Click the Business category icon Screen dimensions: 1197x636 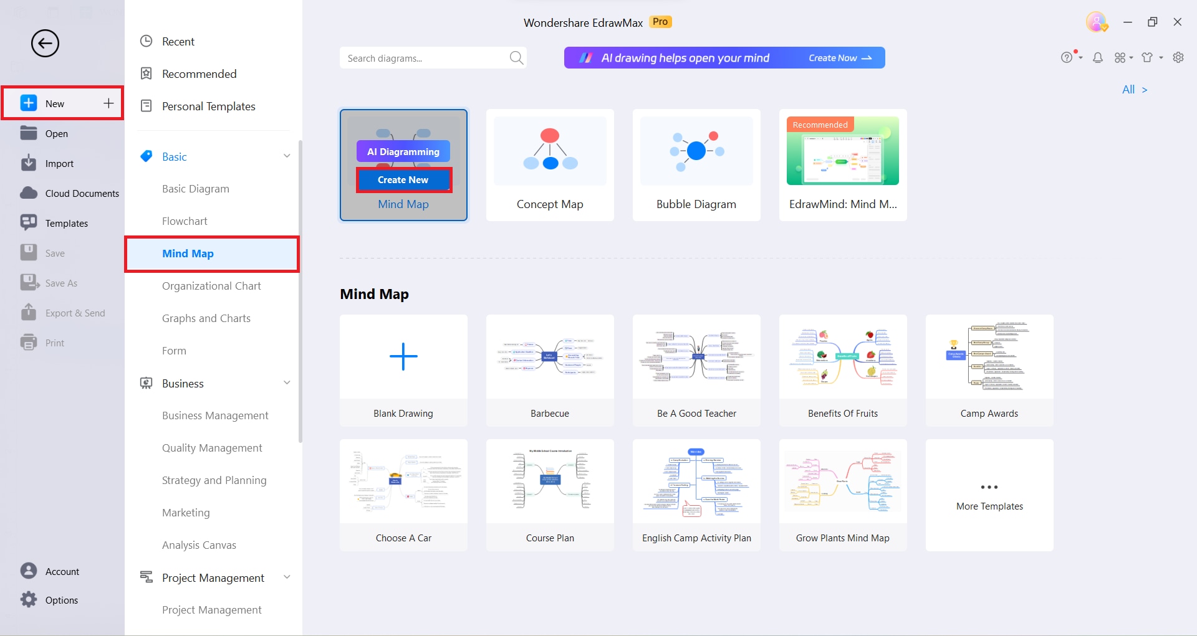pos(147,383)
